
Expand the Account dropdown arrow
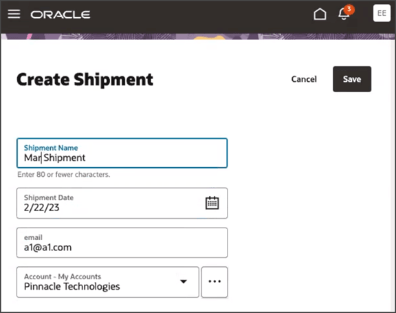184,281
